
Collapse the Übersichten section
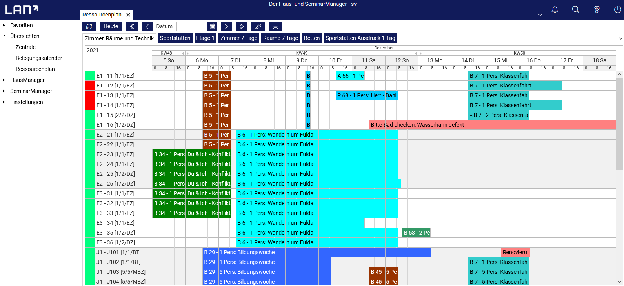click(x=4, y=36)
